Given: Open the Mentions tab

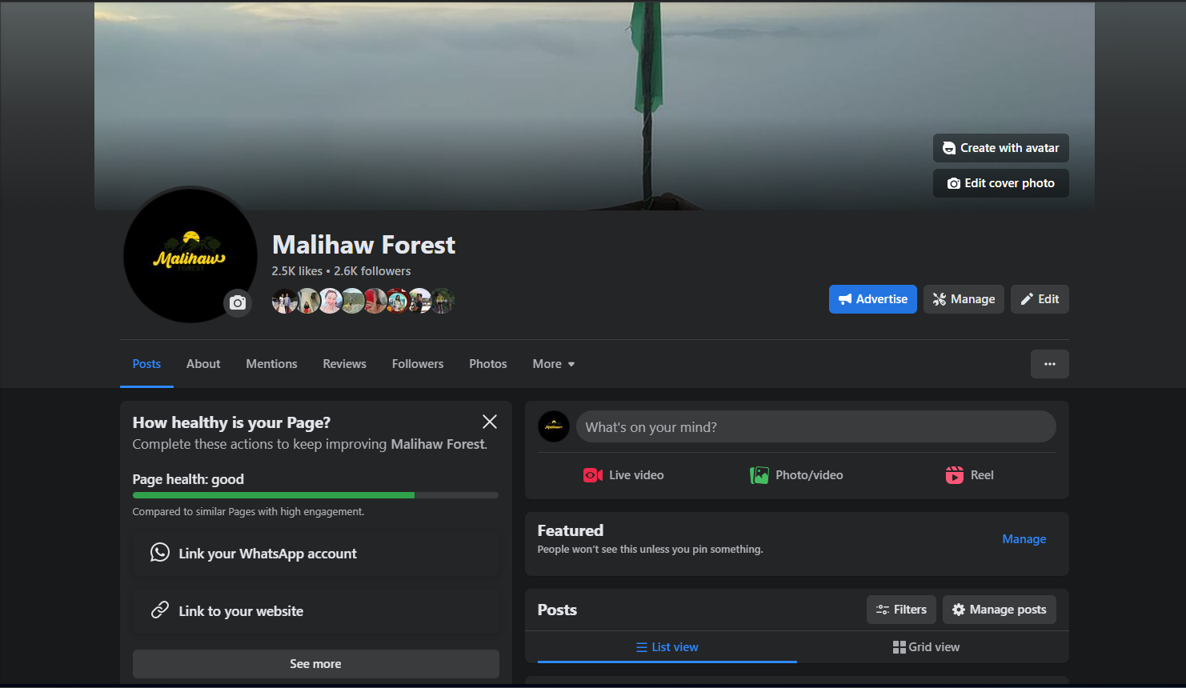Looking at the screenshot, I should [271, 364].
